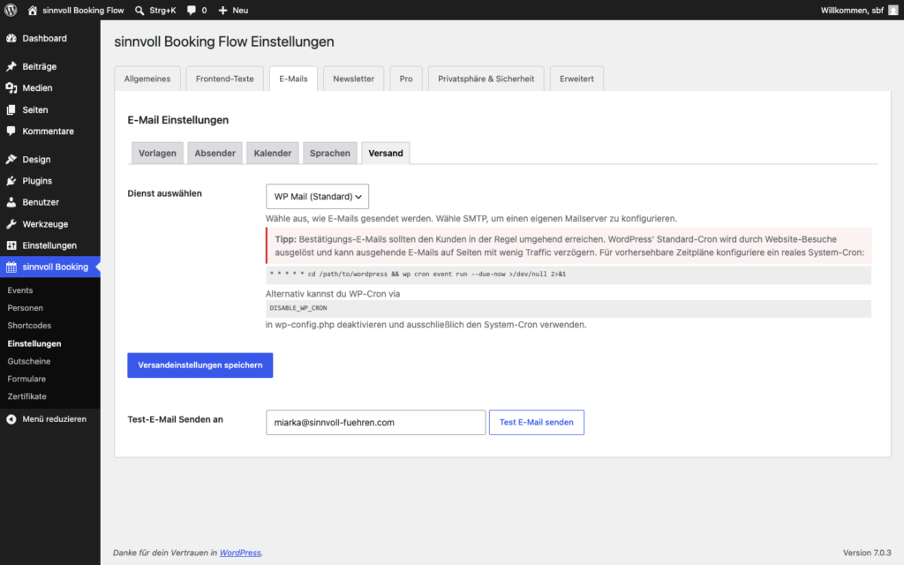Image resolution: width=904 pixels, height=565 pixels.
Task: Click the test email address field
Action: [375, 423]
